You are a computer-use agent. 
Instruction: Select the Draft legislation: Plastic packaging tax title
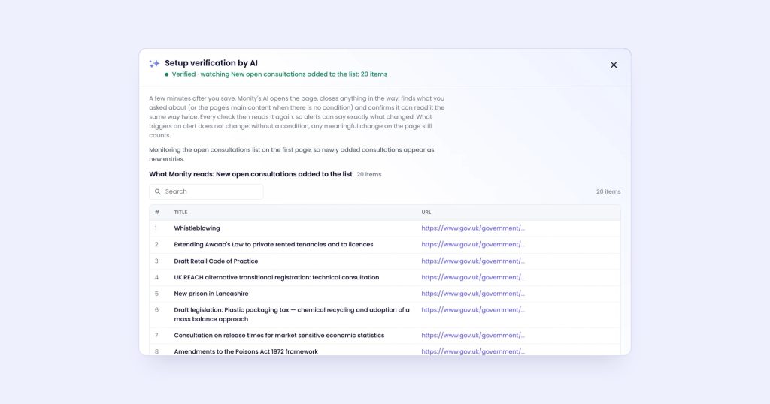coord(292,315)
